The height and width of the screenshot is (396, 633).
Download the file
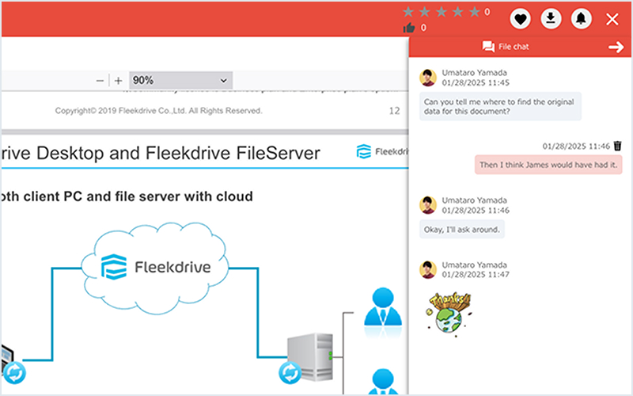(x=551, y=18)
